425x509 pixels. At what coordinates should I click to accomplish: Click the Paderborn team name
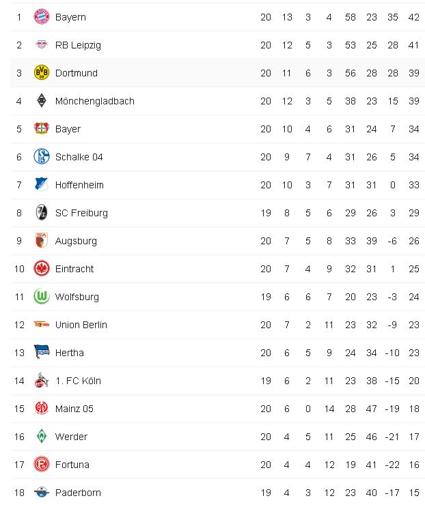(77, 493)
